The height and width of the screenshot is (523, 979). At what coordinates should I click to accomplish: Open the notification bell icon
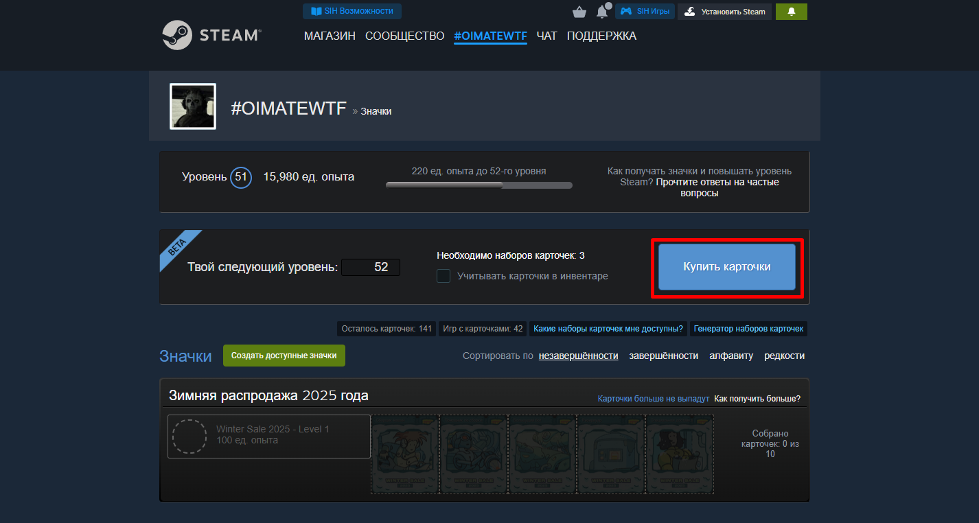[x=602, y=12]
